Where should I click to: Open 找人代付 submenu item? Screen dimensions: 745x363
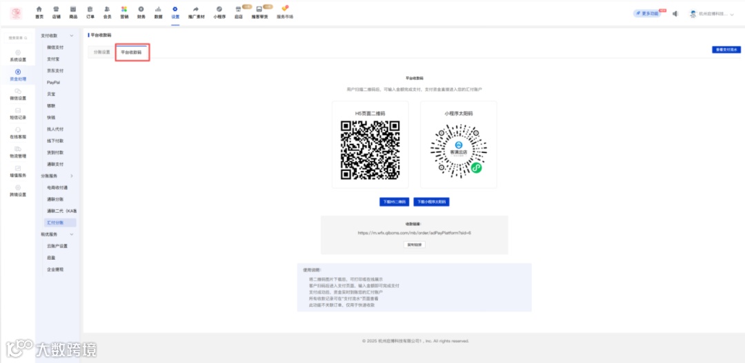pyautogui.click(x=55, y=129)
